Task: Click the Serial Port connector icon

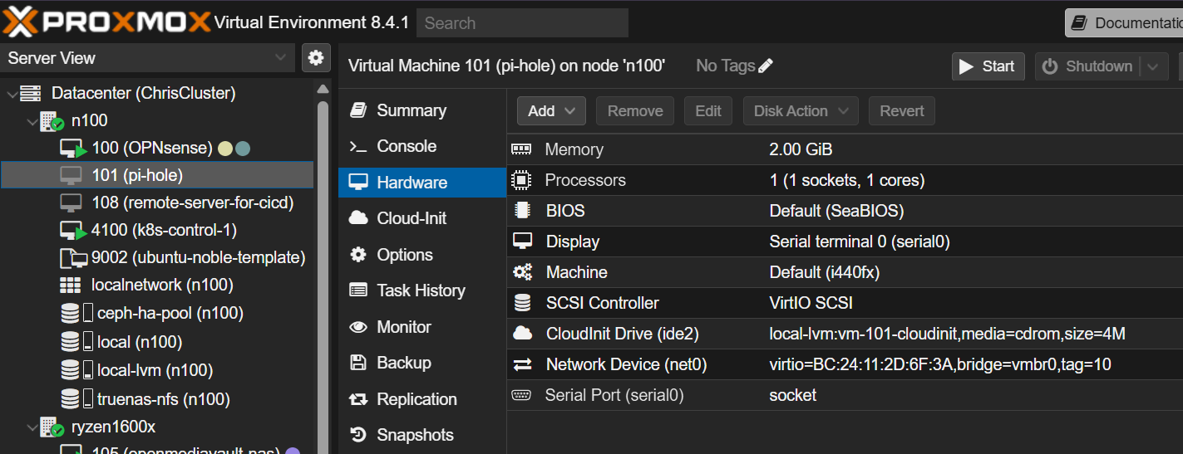Action: (x=521, y=395)
